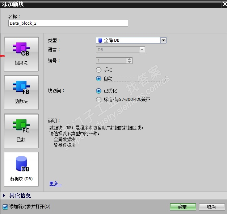The width and height of the screenshot is (227, 214).
Task: Select the 已优化 block access option
Action: coord(98,91)
